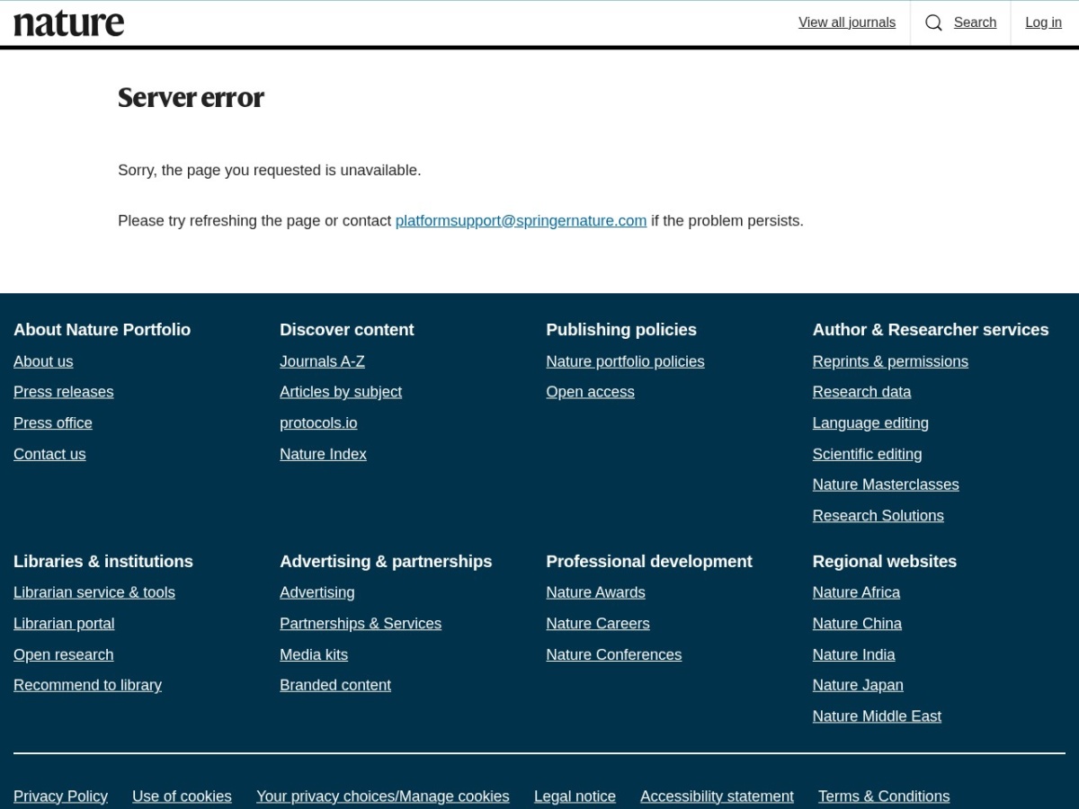Click Contact us in footer

[49, 454]
